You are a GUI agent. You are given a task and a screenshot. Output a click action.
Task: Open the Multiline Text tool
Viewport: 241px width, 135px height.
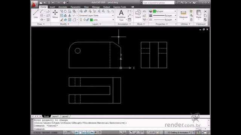coord(121,15)
